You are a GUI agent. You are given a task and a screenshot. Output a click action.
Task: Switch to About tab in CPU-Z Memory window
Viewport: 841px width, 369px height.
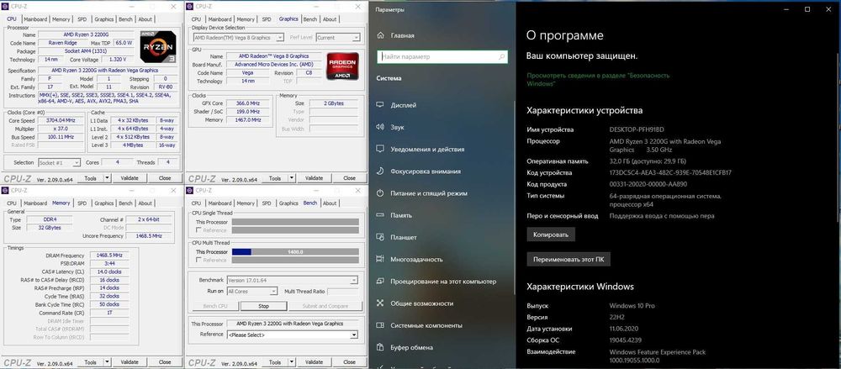click(145, 203)
